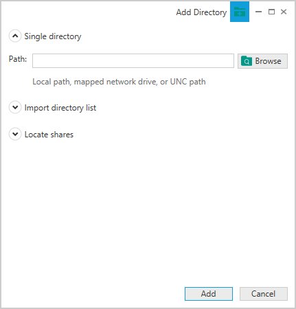Screen dimensions: 296x309
Task: Click the magnifier folder icon on Browse
Action: (x=247, y=61)
